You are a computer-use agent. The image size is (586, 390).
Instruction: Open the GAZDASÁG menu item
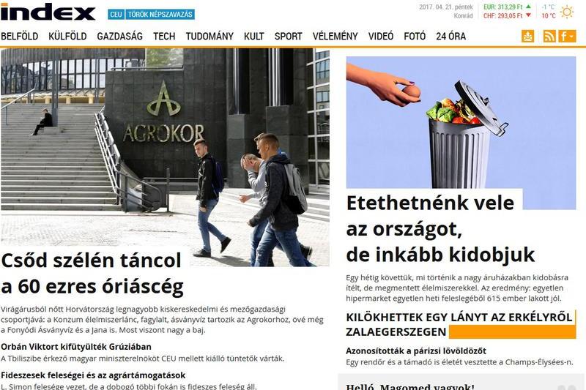pos(119,36)
